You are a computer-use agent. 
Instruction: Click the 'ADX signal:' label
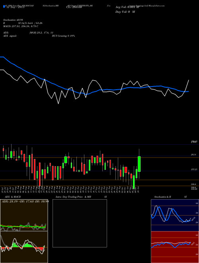10,36
